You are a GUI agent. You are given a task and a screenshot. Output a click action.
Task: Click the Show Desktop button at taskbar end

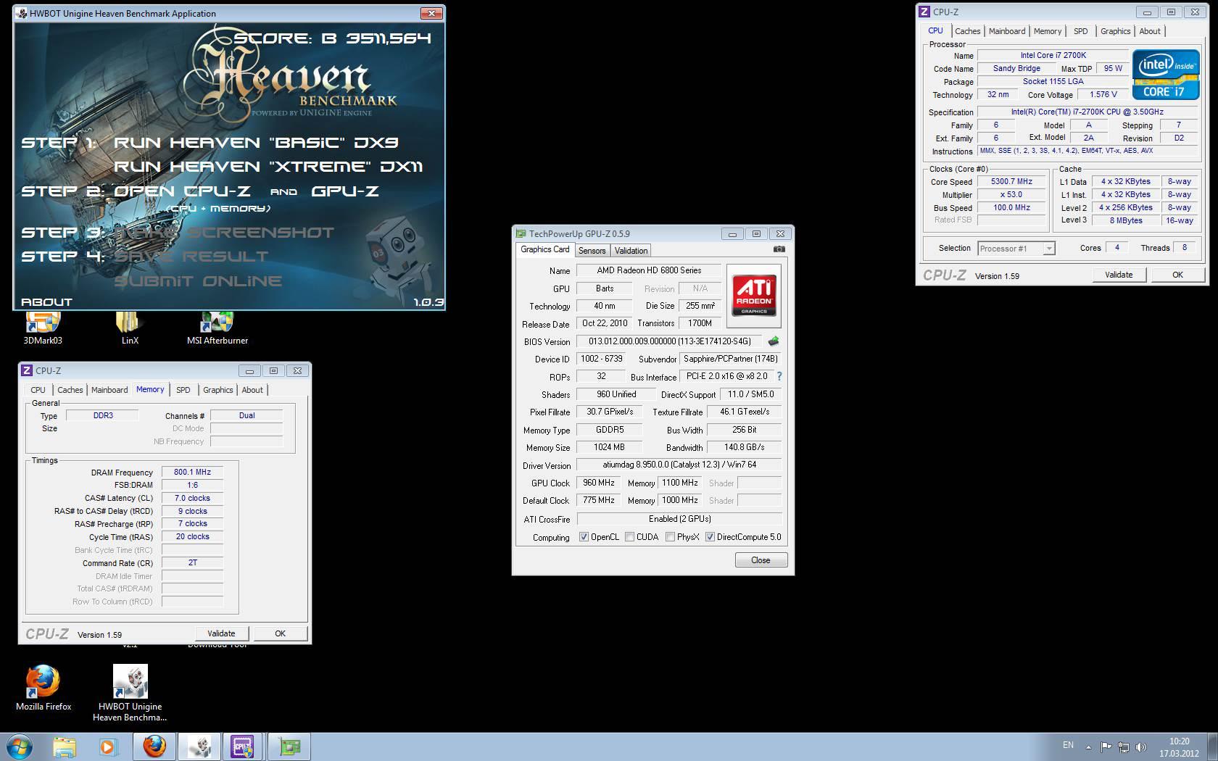[1213, 747]
